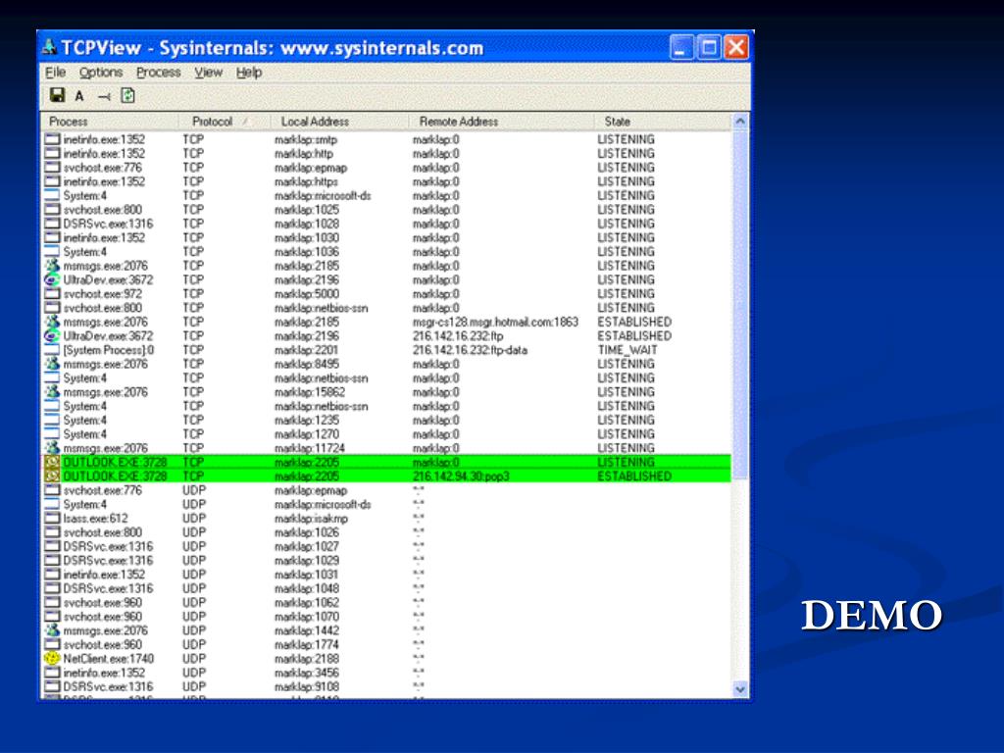Click msmsgs.exe icon in marklap:15862 row
1004x753 pixels.
53,392
